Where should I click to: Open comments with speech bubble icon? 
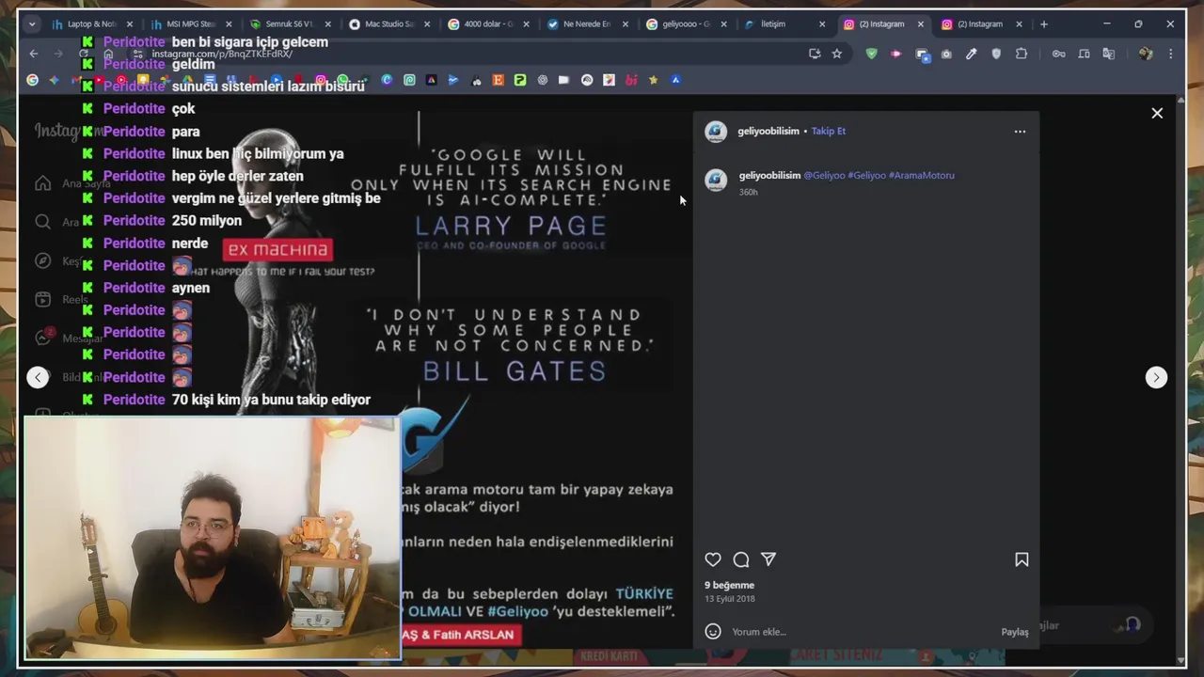[x=741, y=559]
